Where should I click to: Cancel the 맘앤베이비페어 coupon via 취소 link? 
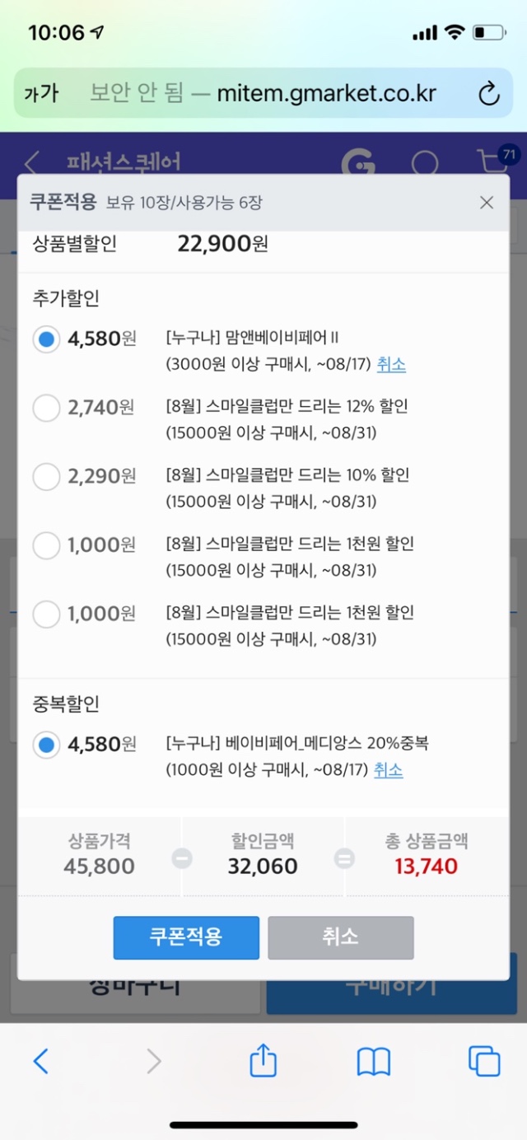click(391, 364)
